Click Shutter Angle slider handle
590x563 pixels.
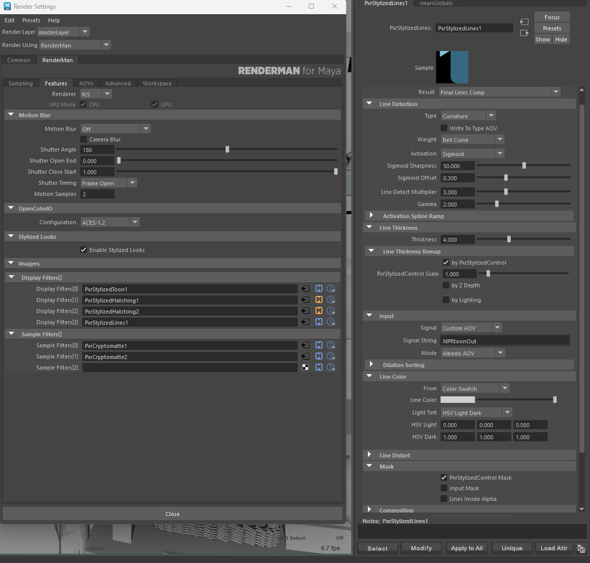coord(227,149)
